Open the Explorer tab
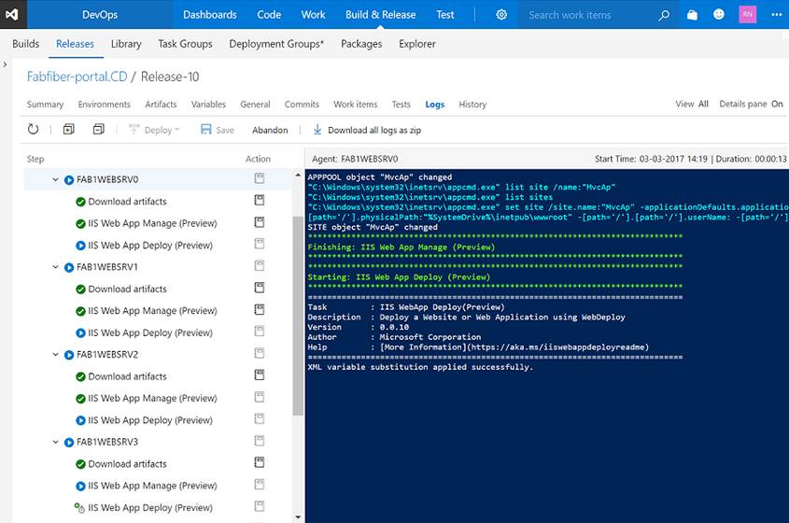 (x=417, y=44)
